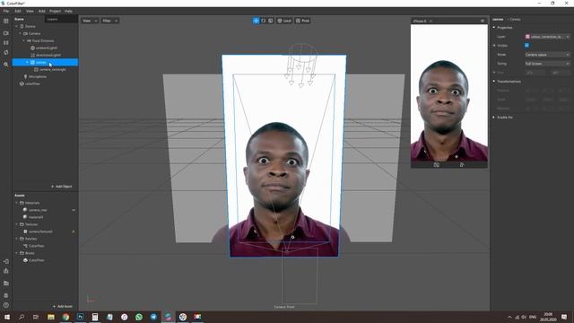Open the Help menu
Image resolution: width=574 pixels, height=323 pixels.
click(x=68, y=11)
